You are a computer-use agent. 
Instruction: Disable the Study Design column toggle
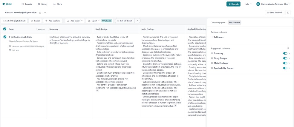pyautogui.click(x=285, y=58)
